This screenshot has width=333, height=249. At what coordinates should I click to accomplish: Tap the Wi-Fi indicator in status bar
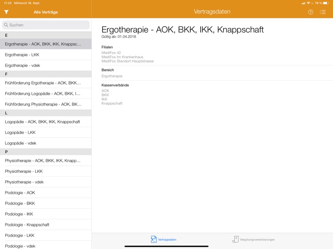(309, 3)
